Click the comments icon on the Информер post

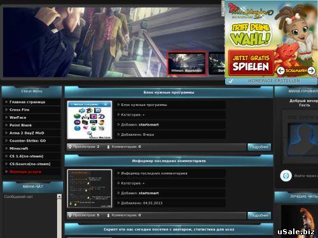[108, 215]
